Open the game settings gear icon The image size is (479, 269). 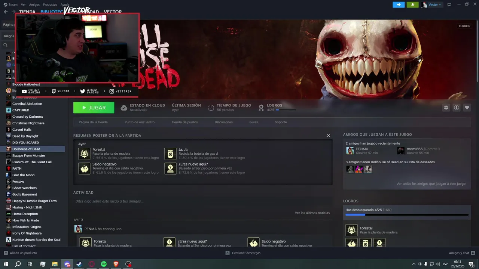pos(446,108)
